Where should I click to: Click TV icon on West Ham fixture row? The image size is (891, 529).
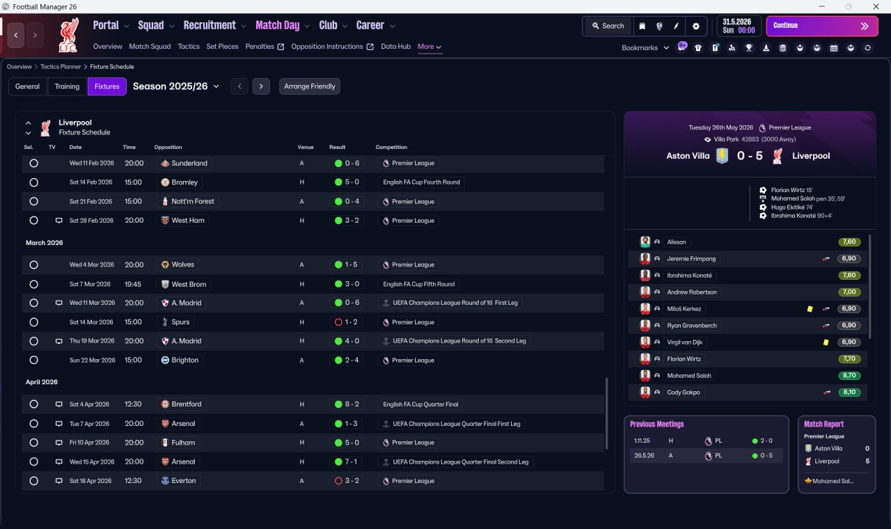(59, 221)
